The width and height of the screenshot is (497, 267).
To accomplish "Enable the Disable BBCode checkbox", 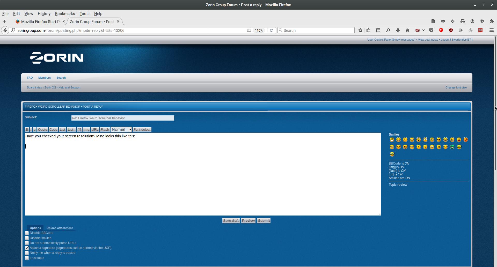I will point(27,233).
